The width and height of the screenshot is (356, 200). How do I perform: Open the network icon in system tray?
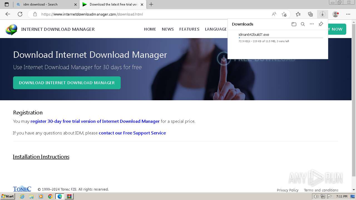323,196
